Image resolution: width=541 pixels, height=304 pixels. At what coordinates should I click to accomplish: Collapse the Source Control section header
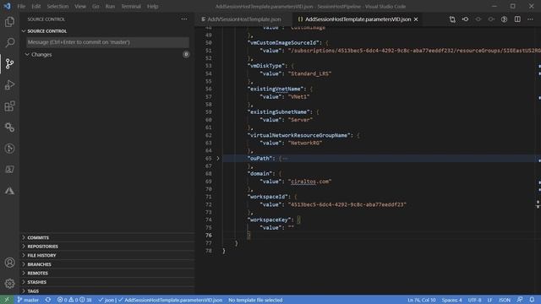click(x=107, y=31)
